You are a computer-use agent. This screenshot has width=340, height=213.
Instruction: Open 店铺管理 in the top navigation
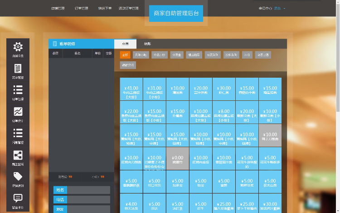tap(58, 8)
